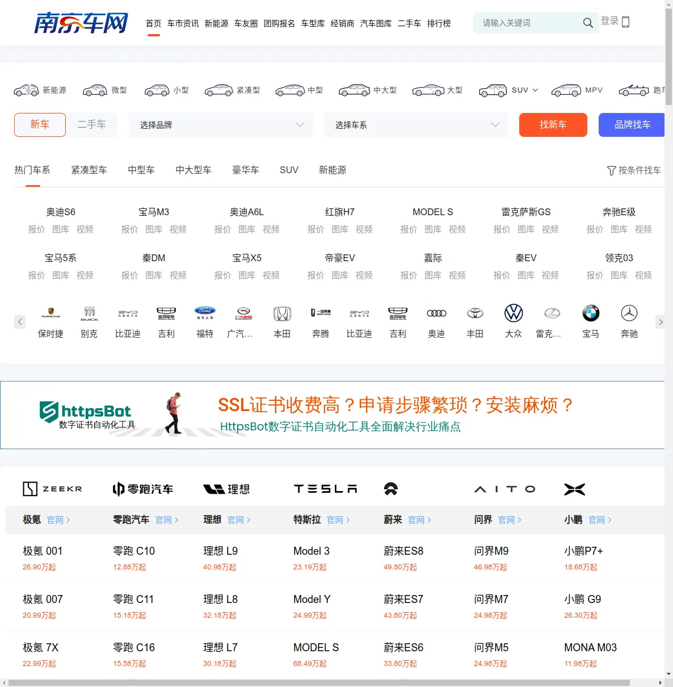Viewport: 673px width, 687px height.
Task: Click the 奔驰 Mercedes star logo
Action: point(629,313)
